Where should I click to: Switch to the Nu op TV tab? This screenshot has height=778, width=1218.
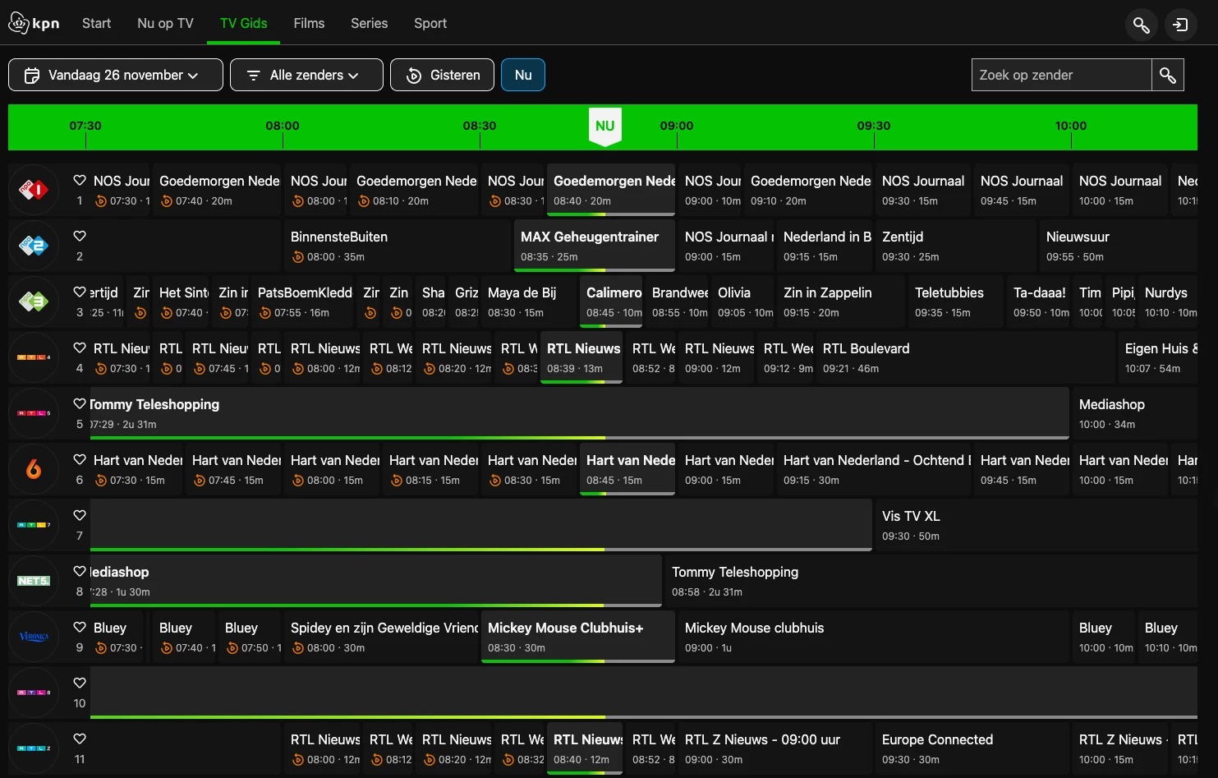click(x=165, y=23)
